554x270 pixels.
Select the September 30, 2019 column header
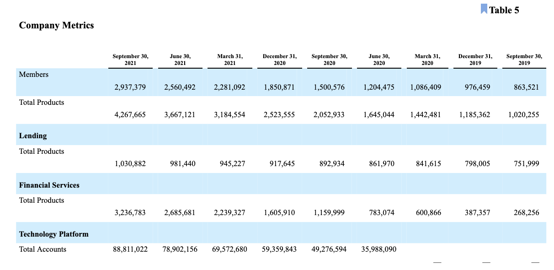pos(524,59)
